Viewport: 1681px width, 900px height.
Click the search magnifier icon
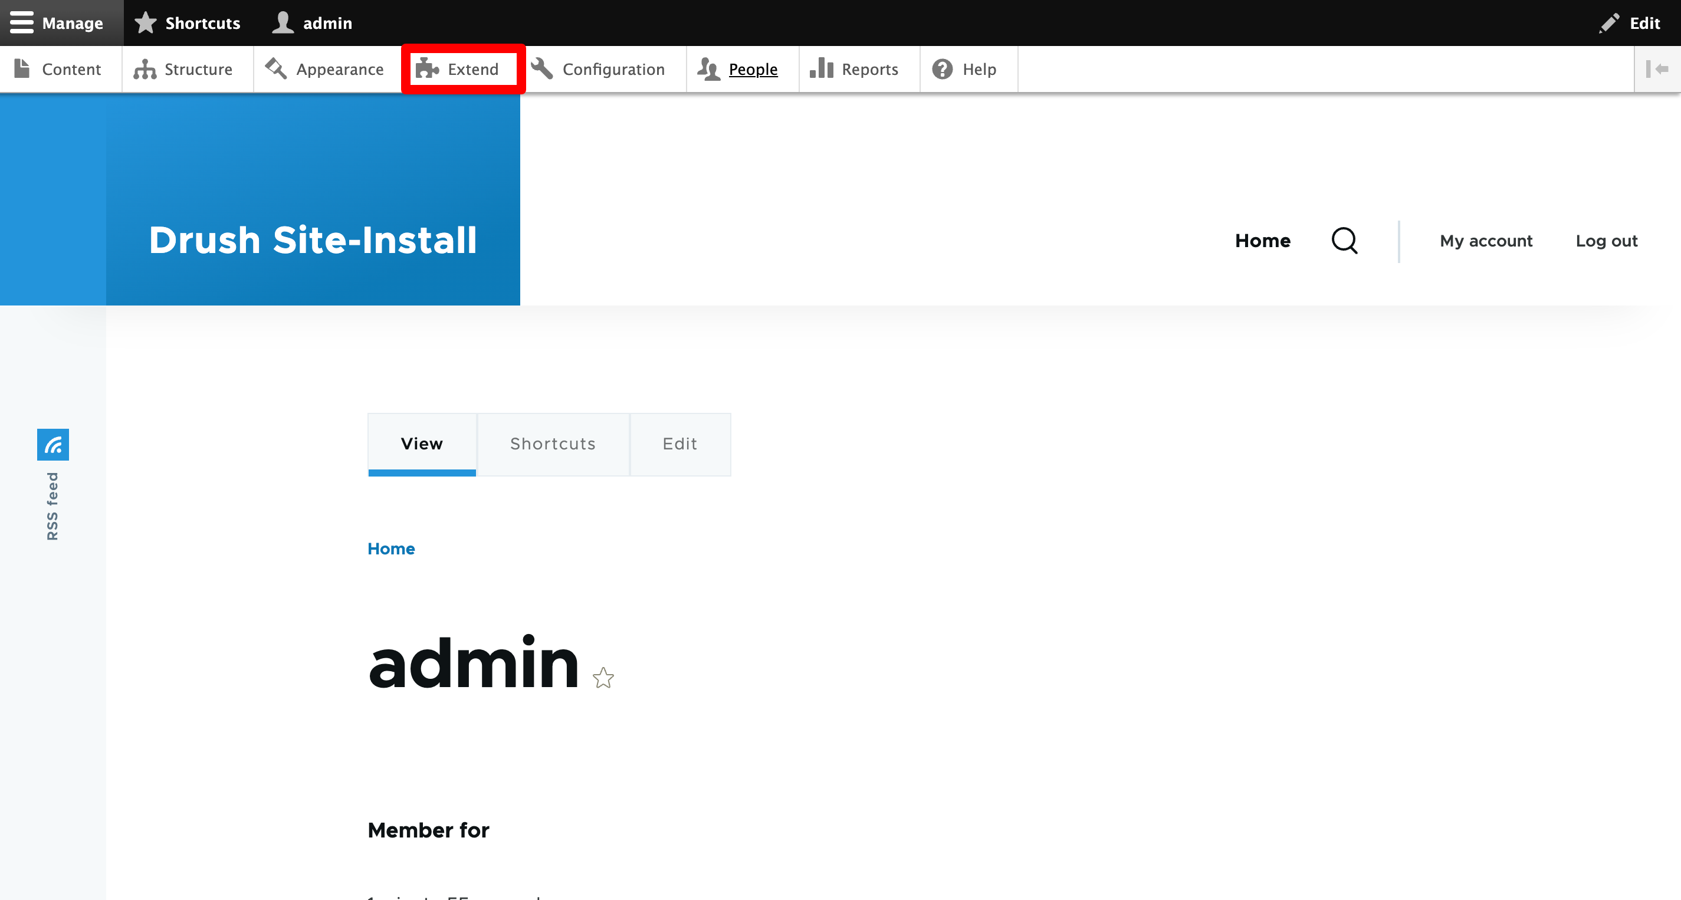pos(1344,241)
